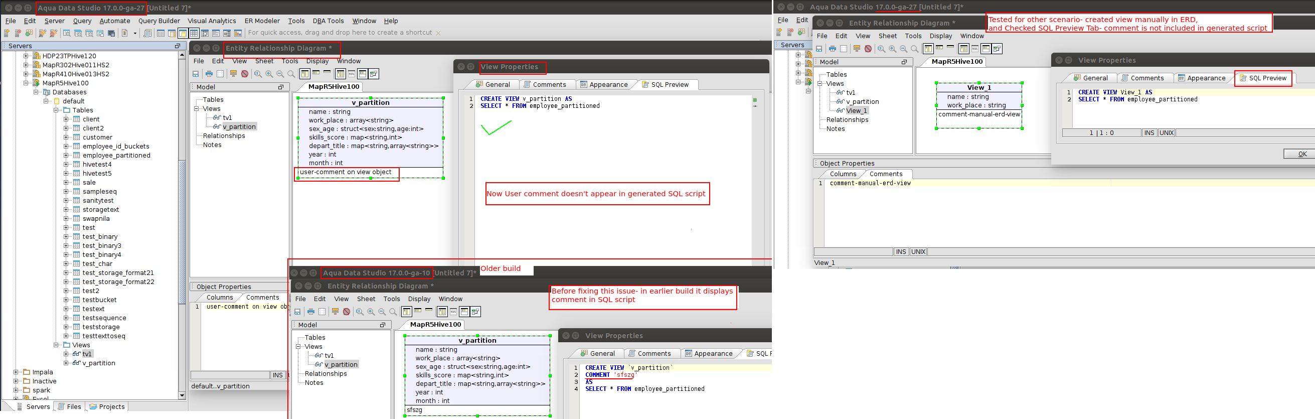Float the Model panel in the top-left window
This screenshot has width=1315, height=419.
(x=281, y=87)
